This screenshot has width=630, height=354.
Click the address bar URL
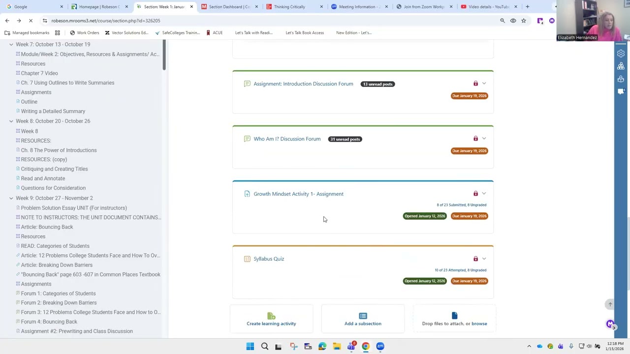[106, 21]
